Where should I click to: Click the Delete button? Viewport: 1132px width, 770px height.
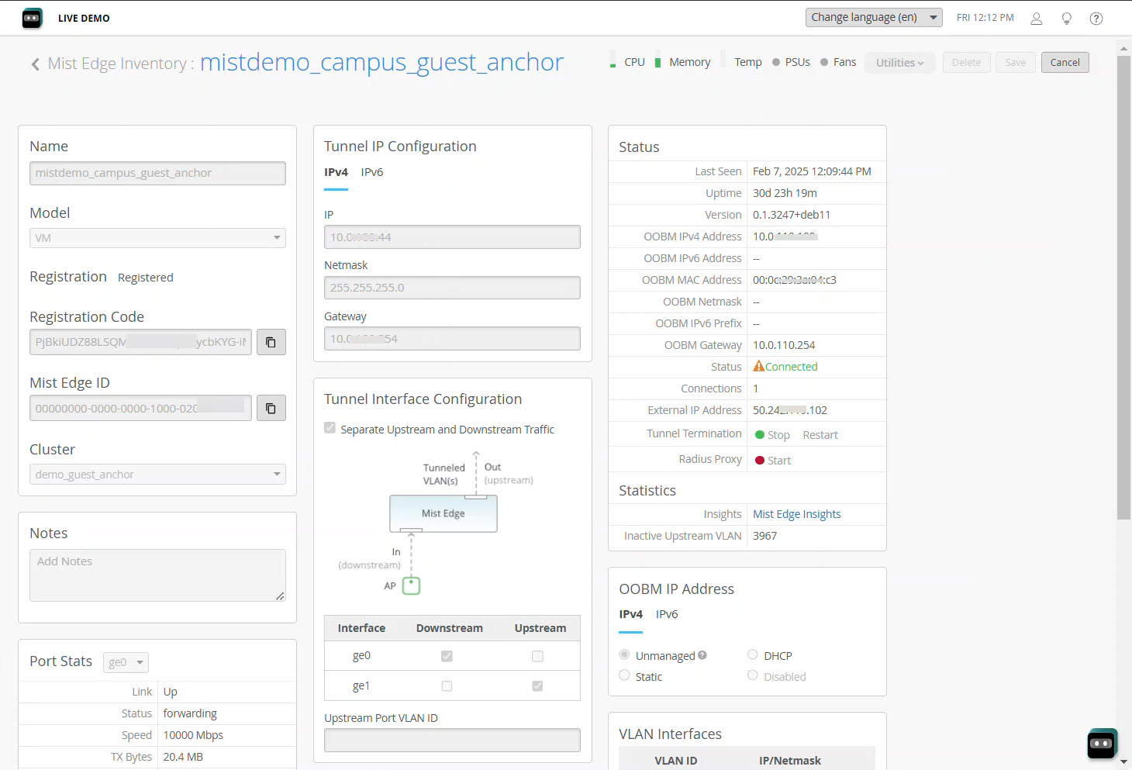[x=966, y=63]
